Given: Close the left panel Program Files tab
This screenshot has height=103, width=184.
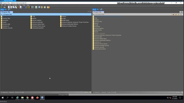Looking at the screenshot, I should coord(12,12).
